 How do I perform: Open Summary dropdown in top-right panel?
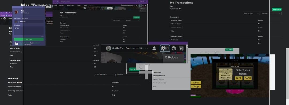pos(271,13)
